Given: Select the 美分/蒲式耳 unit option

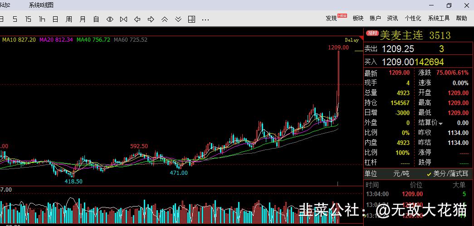Looking at the screenshot, I should pos(447,174).
